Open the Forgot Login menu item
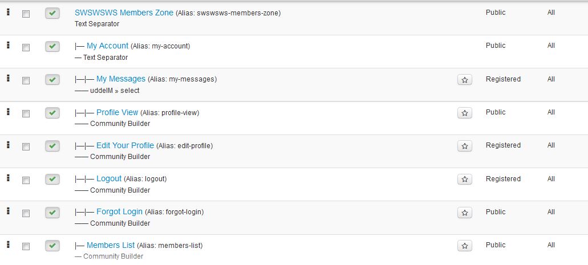The height and width of the screenshot is (265, 588). (x=119, y=211)
